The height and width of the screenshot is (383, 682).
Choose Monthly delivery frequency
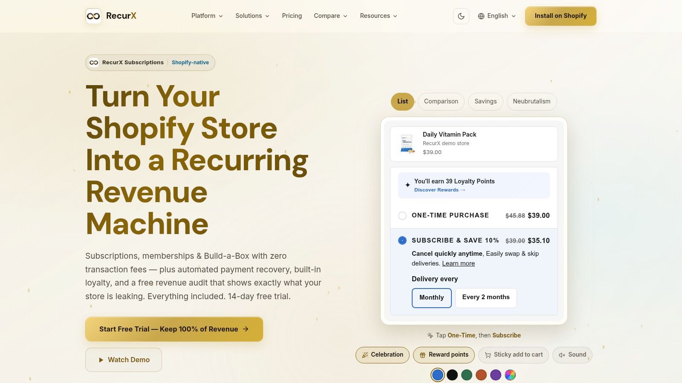431,298
